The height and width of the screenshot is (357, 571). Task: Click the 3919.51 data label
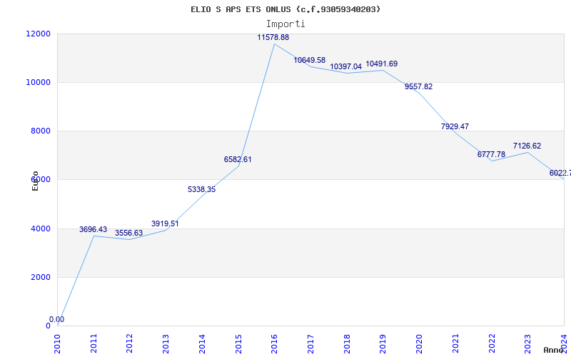point(166,223)
